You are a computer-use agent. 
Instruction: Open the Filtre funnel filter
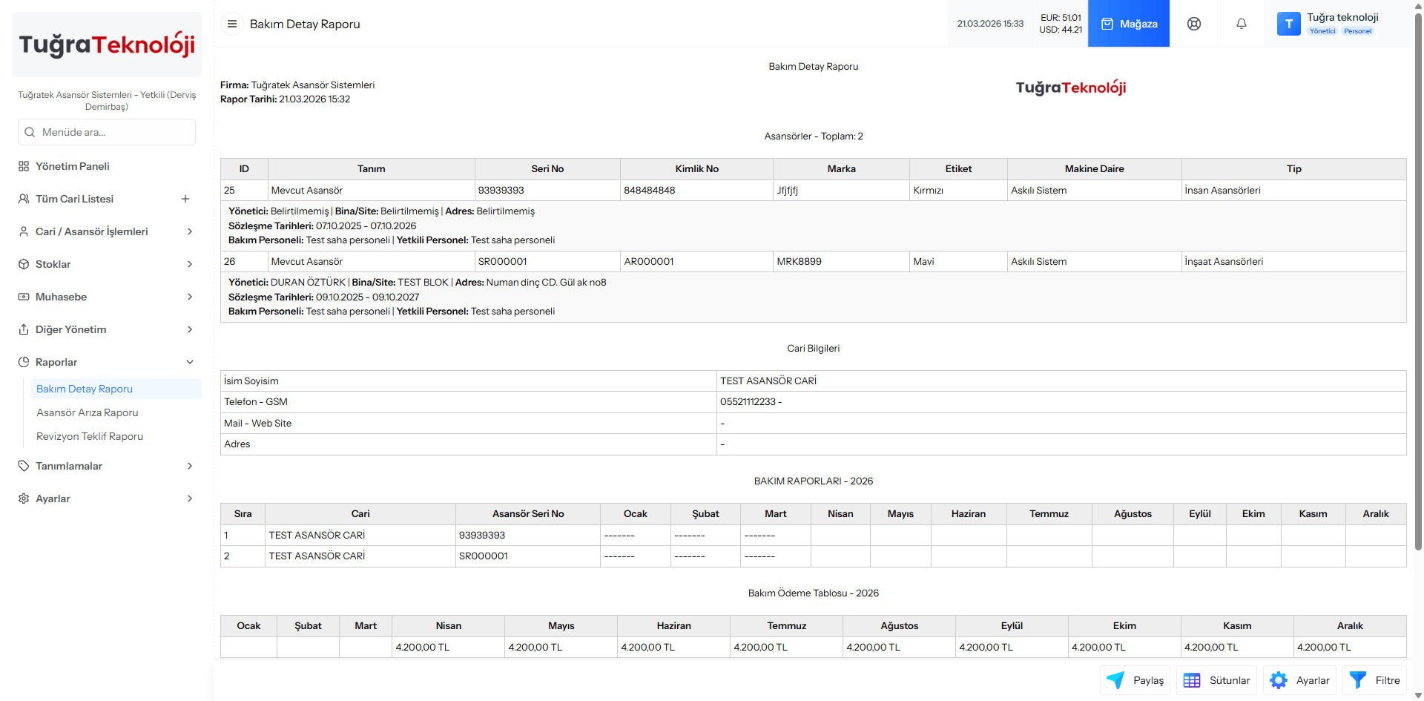(1374, 680)
